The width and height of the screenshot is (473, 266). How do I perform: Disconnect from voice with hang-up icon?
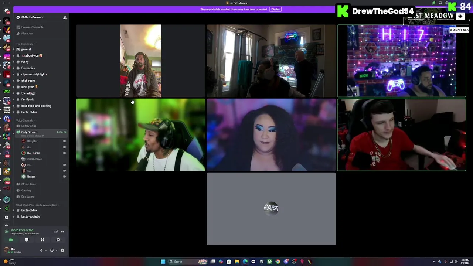62,232
